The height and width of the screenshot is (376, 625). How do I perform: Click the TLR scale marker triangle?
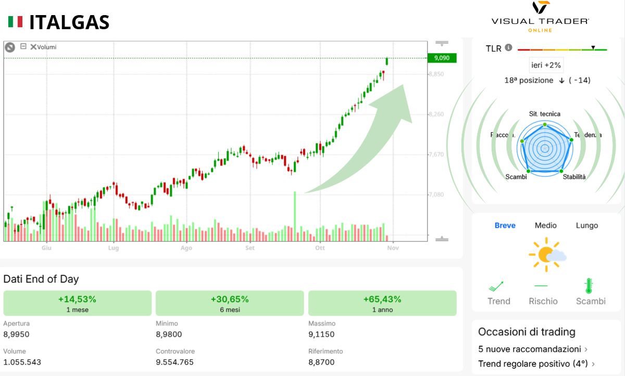tap(593, 48)
